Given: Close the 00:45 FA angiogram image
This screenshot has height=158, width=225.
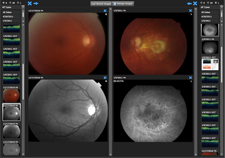Looking at the screenshot, I should pos(190,78).
